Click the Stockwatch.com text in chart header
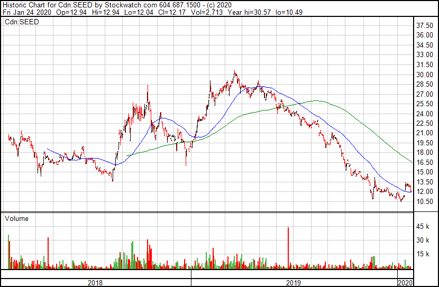439x287 pixels. tap(131, 4)
